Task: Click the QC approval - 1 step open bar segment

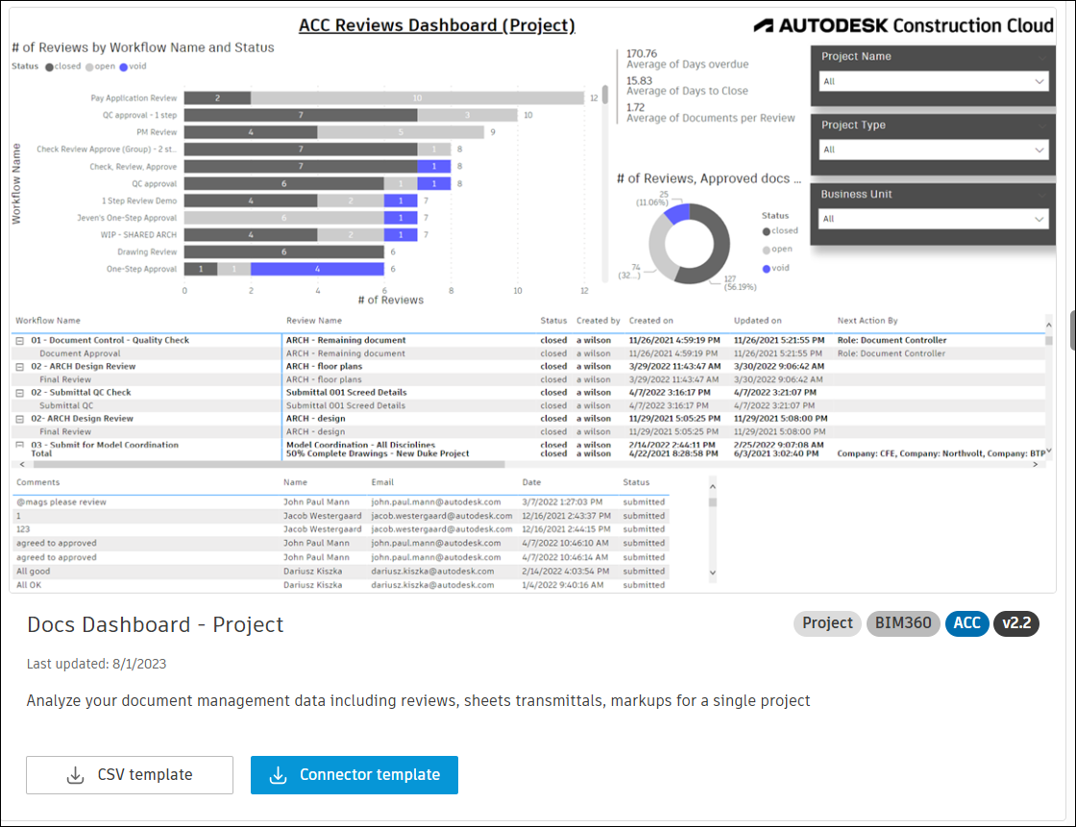Action: 467,115
